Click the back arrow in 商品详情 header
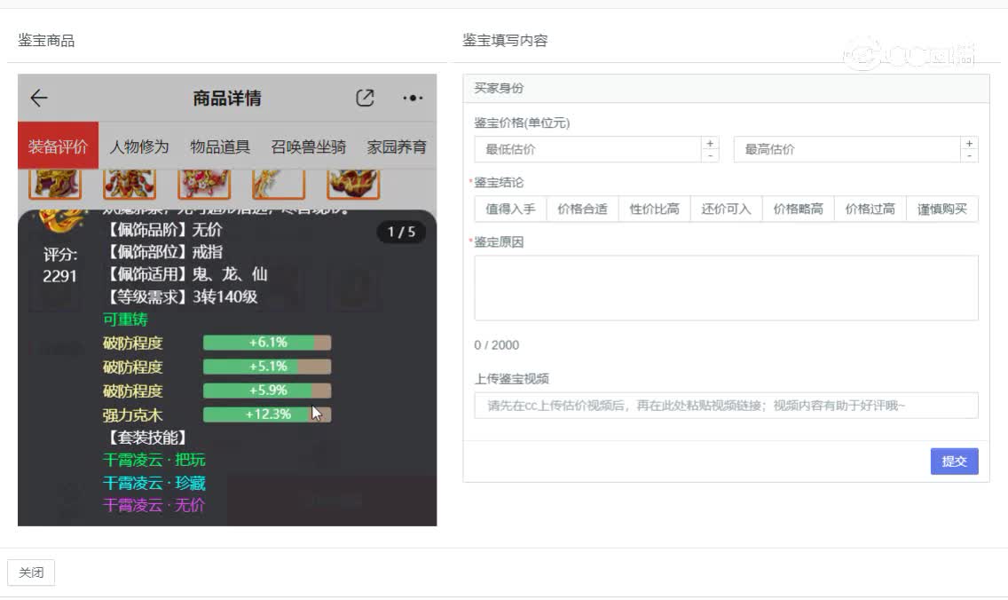Image resolution: width=1008 pixels, height=600 pixels. (x=39, y=98)
